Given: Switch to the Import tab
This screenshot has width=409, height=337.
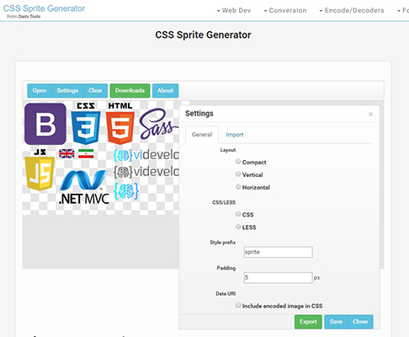Looking at the screenshot, I should (x=235, y=135).
